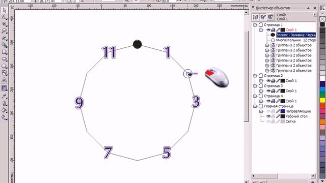Viewport: 326px width, 183px height.
Task: Open the Outline pen tool
Action: pos(4,103)
